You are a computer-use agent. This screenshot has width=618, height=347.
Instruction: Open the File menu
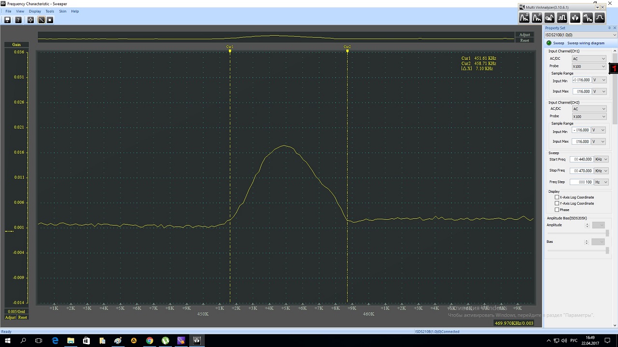[x=8, y=11]
